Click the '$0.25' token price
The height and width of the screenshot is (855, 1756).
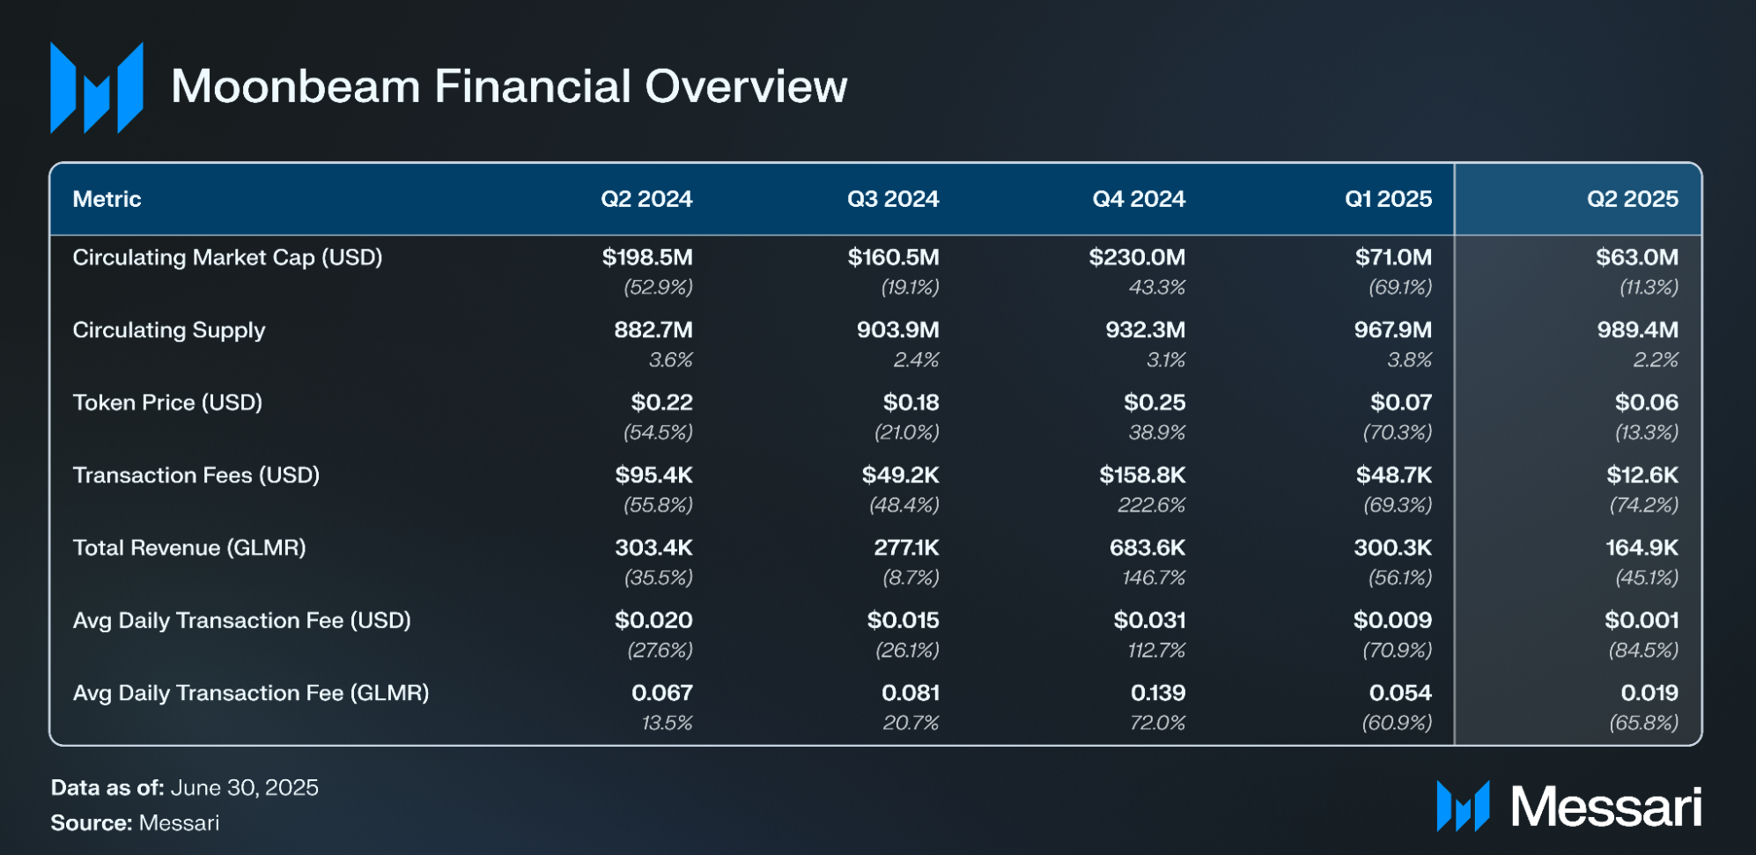(1155, 402)
